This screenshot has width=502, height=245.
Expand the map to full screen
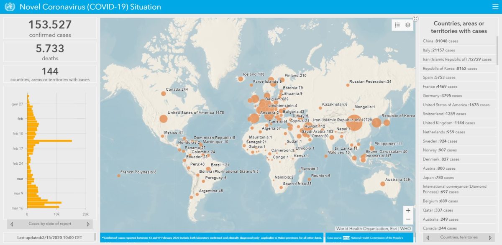tap(415, 18)
